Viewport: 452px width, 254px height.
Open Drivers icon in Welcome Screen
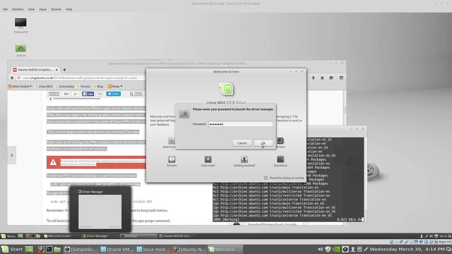tap(280, 143)
